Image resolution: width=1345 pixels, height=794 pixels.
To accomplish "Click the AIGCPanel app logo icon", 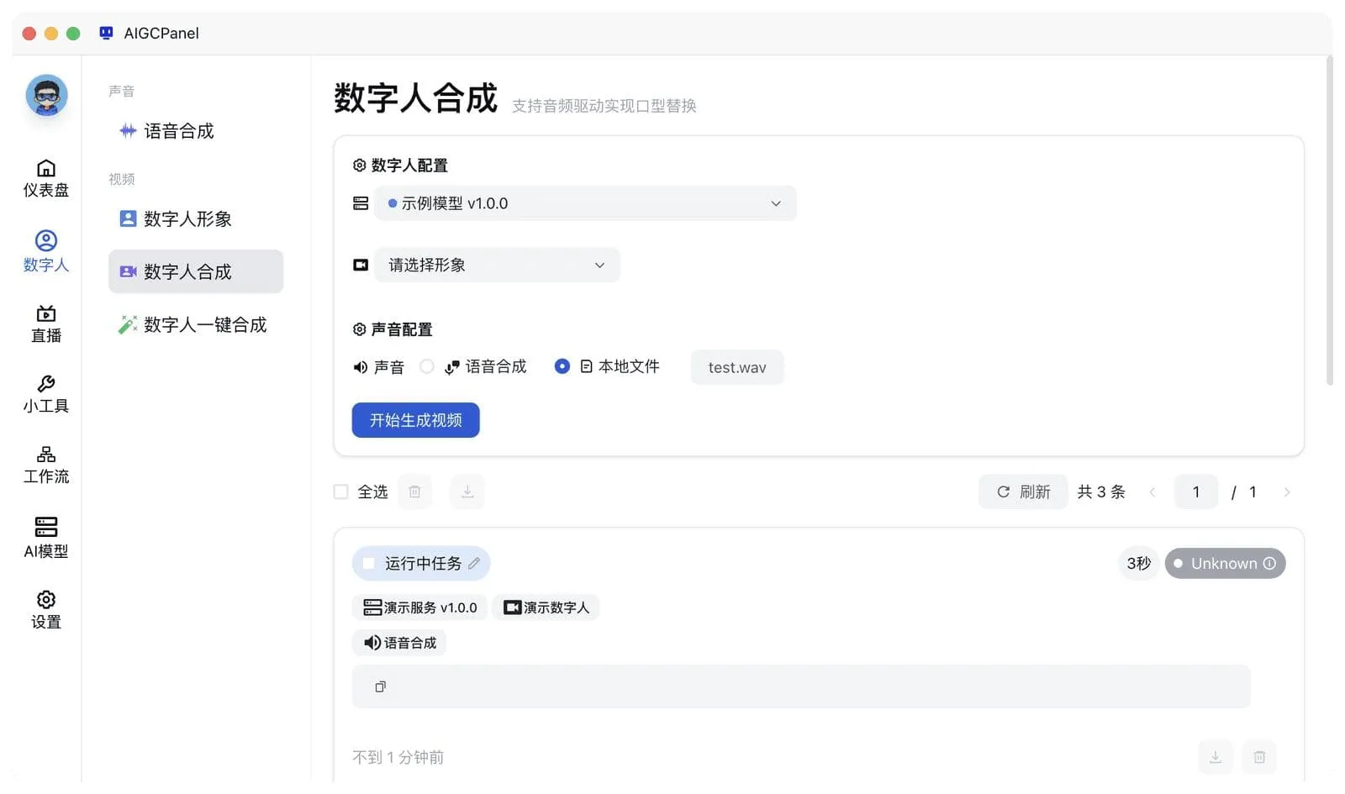I will click(x=106, y=33).
